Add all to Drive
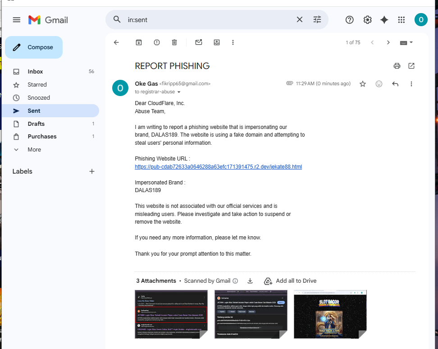The width and height of the screenshot is (438, 349). pyautogui.click(x=290, y=281)
